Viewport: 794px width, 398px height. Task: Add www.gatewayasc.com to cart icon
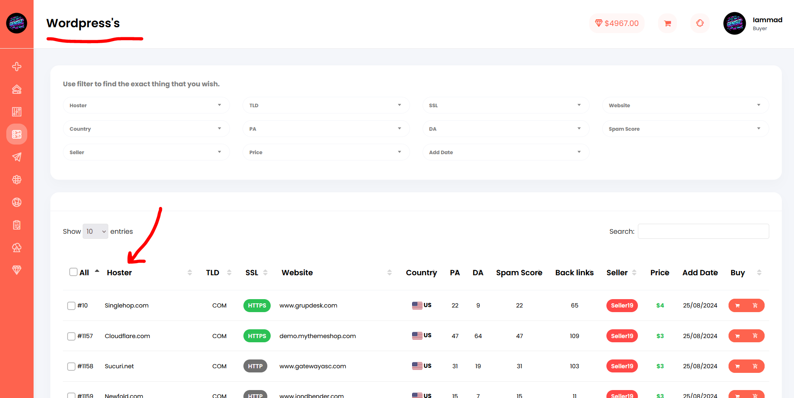(x=755, y=366)
